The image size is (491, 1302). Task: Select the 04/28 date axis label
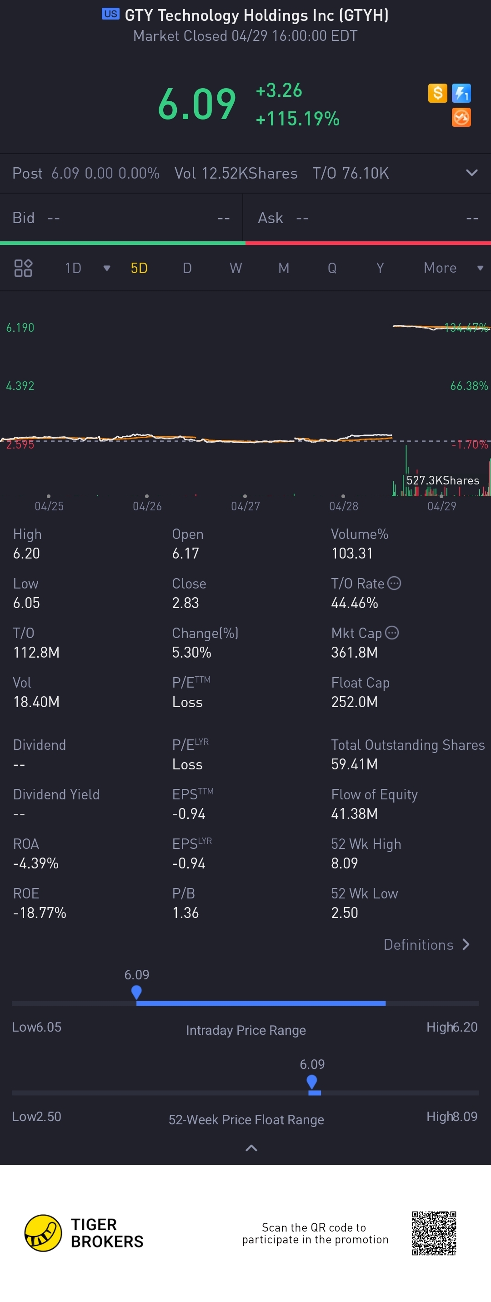click(x=343, y=506)
